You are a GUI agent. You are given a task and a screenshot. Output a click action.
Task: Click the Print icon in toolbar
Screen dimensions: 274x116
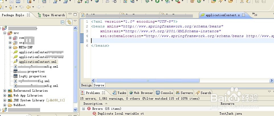[18, 1]
